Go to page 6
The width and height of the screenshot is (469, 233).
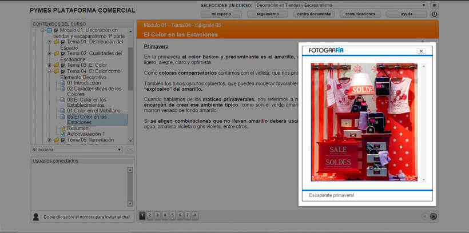tap(180, 215)
